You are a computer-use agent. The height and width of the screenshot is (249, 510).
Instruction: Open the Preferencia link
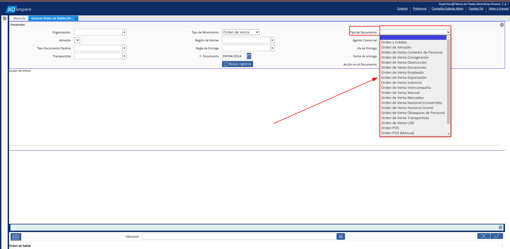(x=419, y=8)
